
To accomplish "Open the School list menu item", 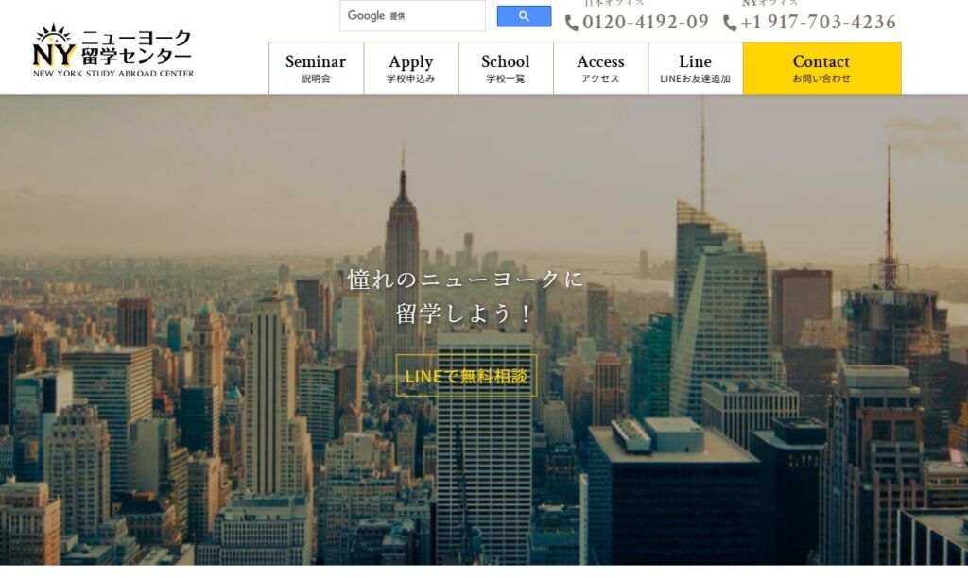I will coord(506,69).
